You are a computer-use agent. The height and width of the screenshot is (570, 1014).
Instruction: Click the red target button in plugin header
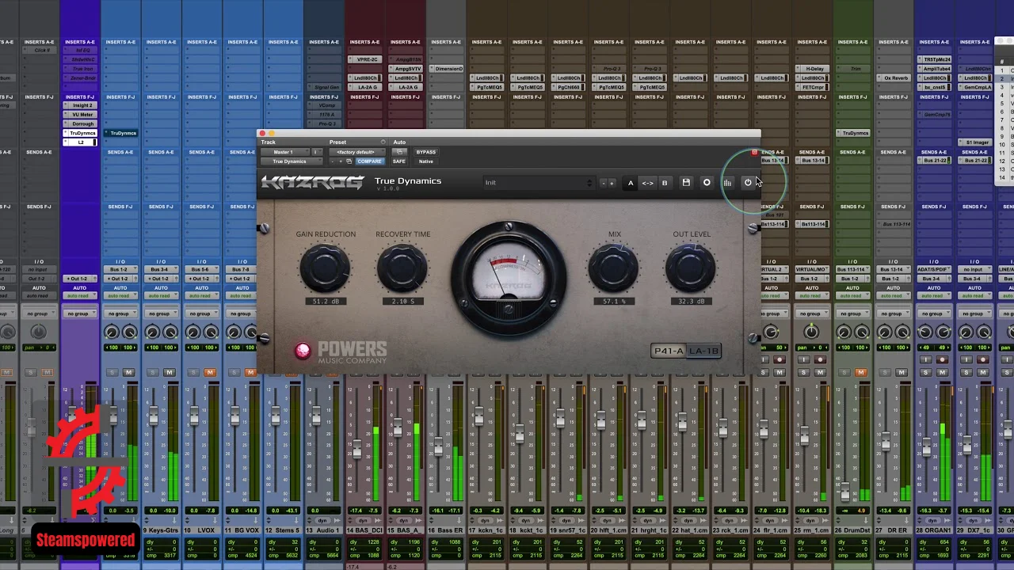point(754,152)
